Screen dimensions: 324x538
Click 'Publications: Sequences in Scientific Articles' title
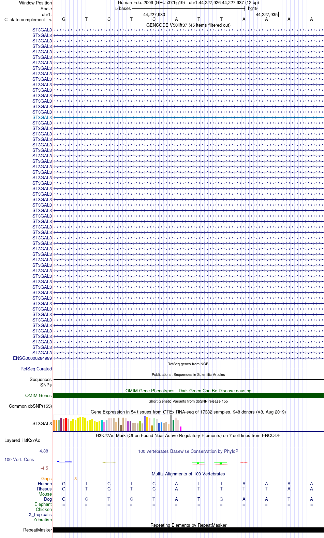pos(188,375)
